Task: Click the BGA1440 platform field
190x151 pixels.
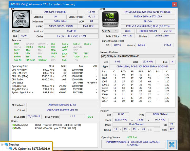Action: pos(71,31)
